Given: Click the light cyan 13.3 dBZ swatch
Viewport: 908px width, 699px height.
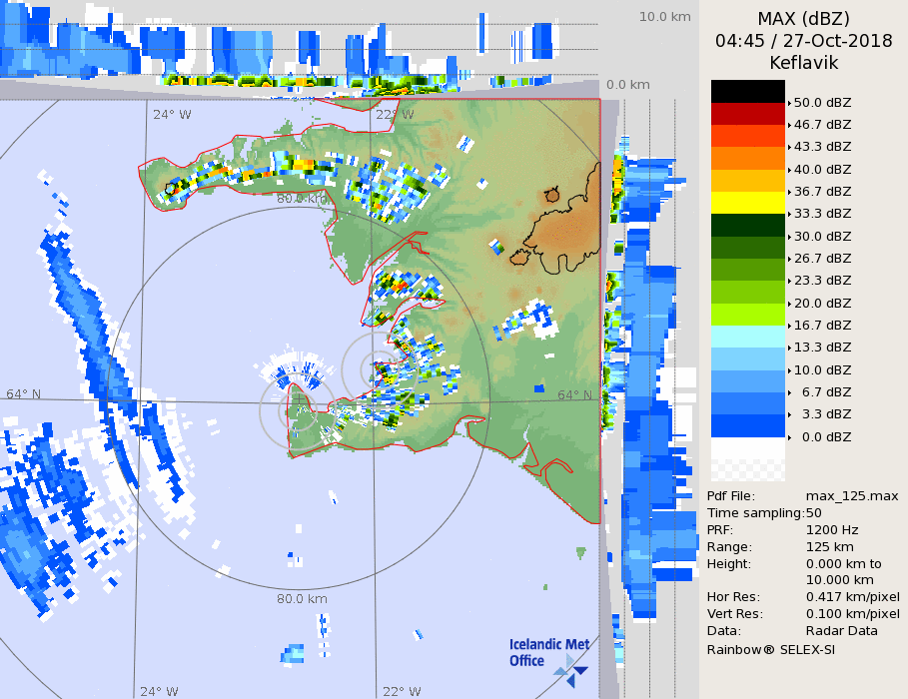Looking at the screenshot, I should click(x=747, y=337).
